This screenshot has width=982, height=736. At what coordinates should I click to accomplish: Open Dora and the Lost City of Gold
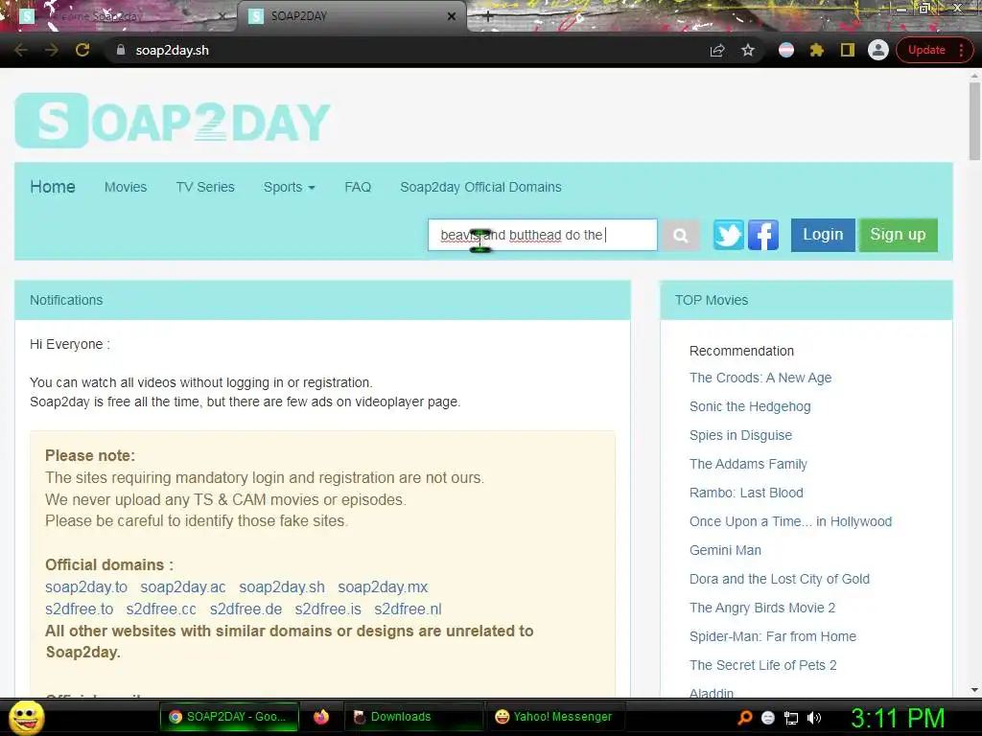pyautogui.click(x=779, y=580)
